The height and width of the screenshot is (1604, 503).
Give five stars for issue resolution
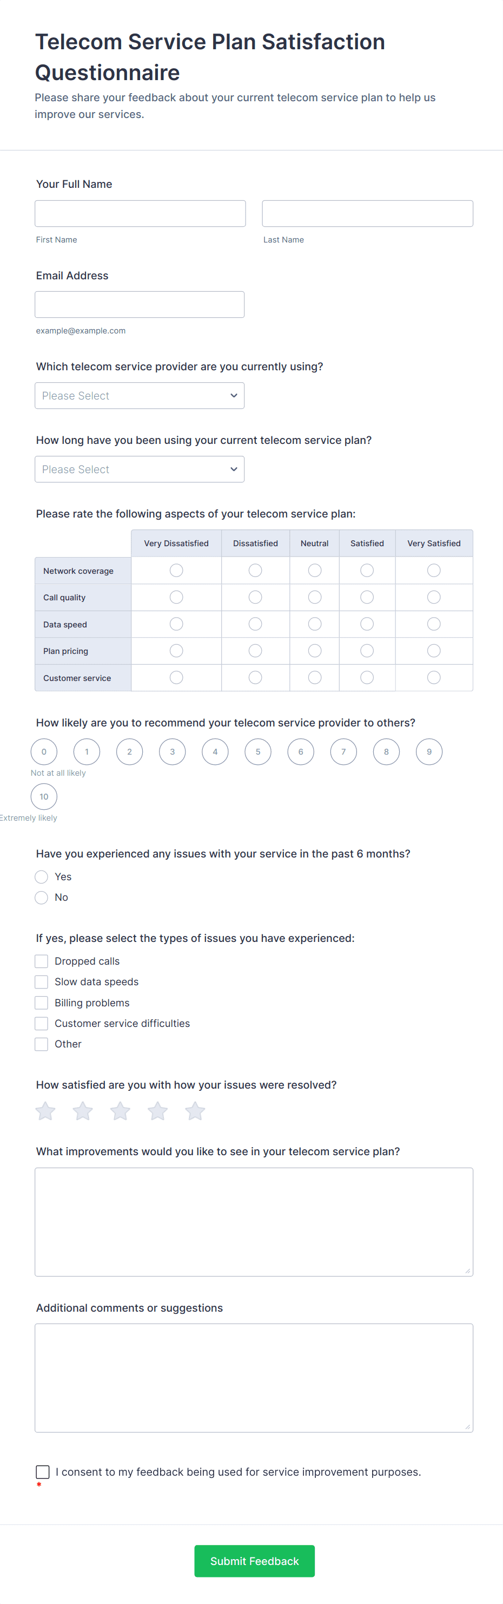click(x=195, y=1110)
